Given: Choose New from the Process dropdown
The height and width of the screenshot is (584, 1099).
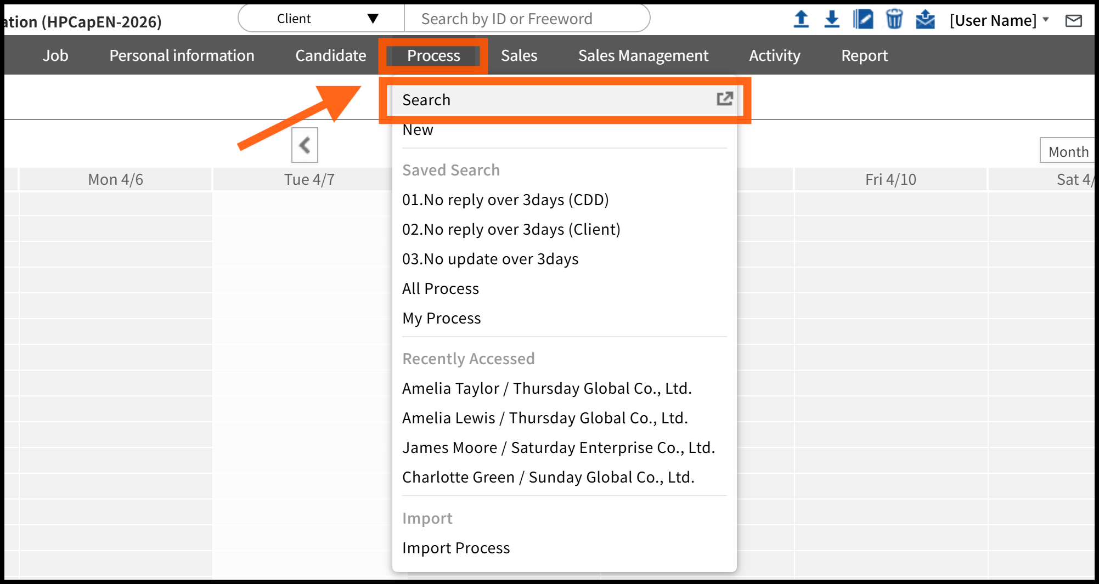Looking at the screenshot, I should (x=418, y=130).
